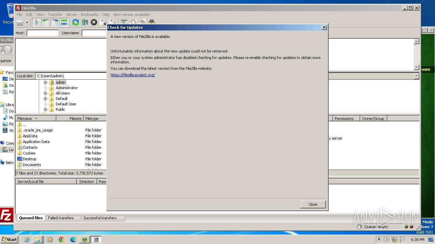
Task: Click the Server/Local file queue column header
Action: pos(46,182)
